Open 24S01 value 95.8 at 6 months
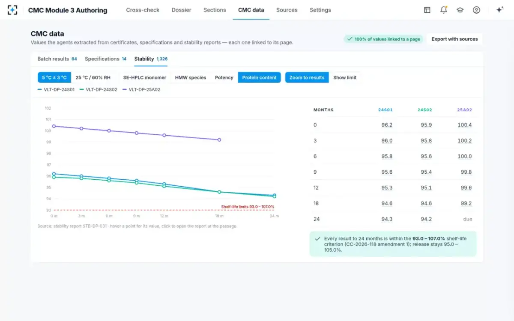514x321 pixels. 387,156
